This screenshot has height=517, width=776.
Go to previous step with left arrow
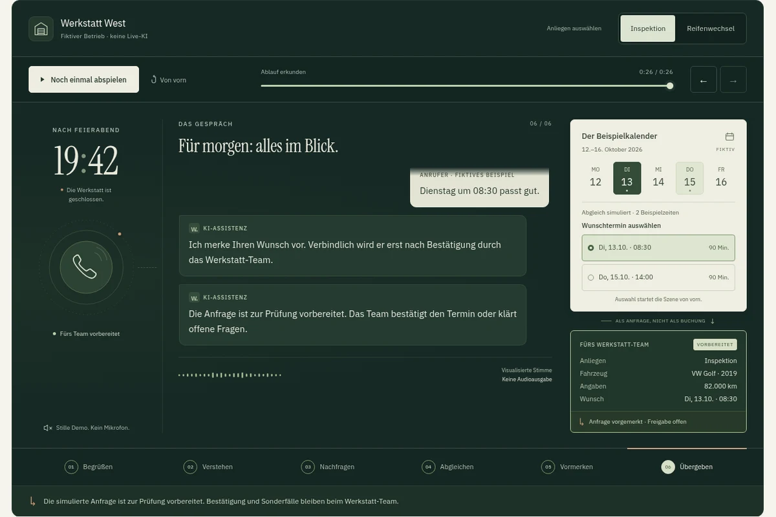pyautogui.click(x=704, y=79)
